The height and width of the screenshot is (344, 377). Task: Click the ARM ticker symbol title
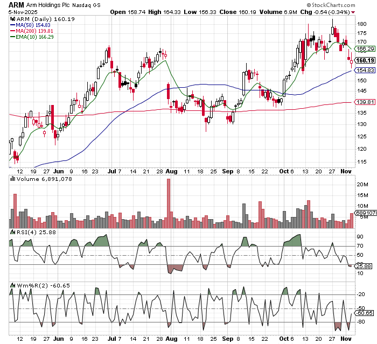pos(16,5)
